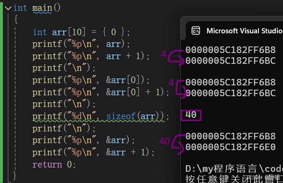Click the printf line printing '&arr[0])'

(x=91, y=80)
